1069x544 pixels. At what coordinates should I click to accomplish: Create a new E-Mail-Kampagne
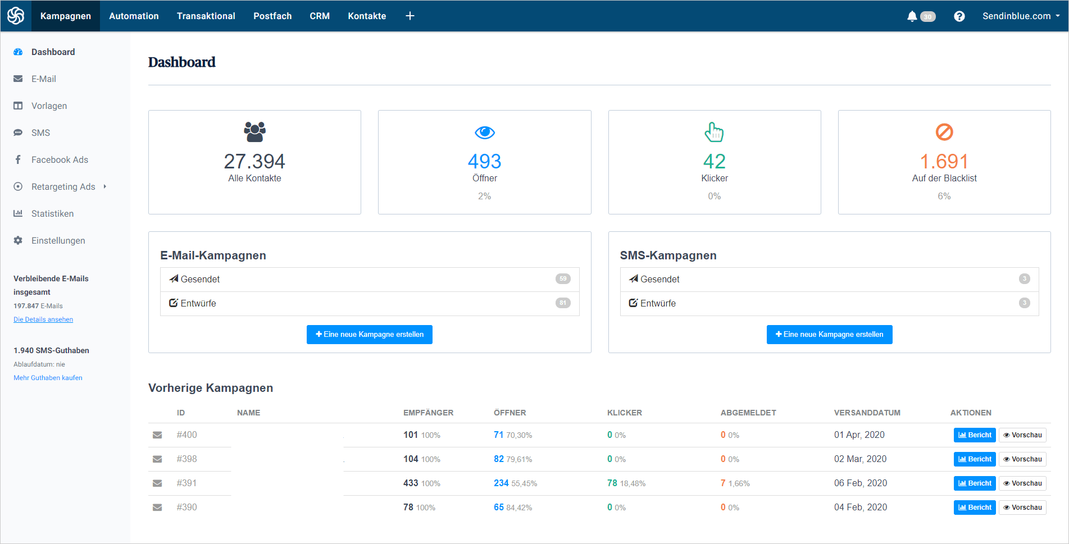tap(370, 335)
